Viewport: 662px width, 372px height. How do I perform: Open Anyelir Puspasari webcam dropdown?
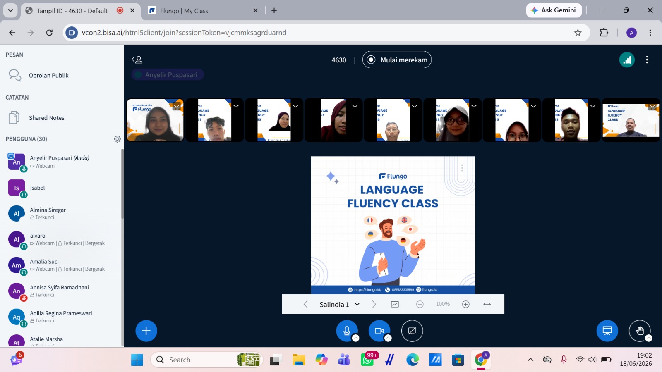[177, 106]
